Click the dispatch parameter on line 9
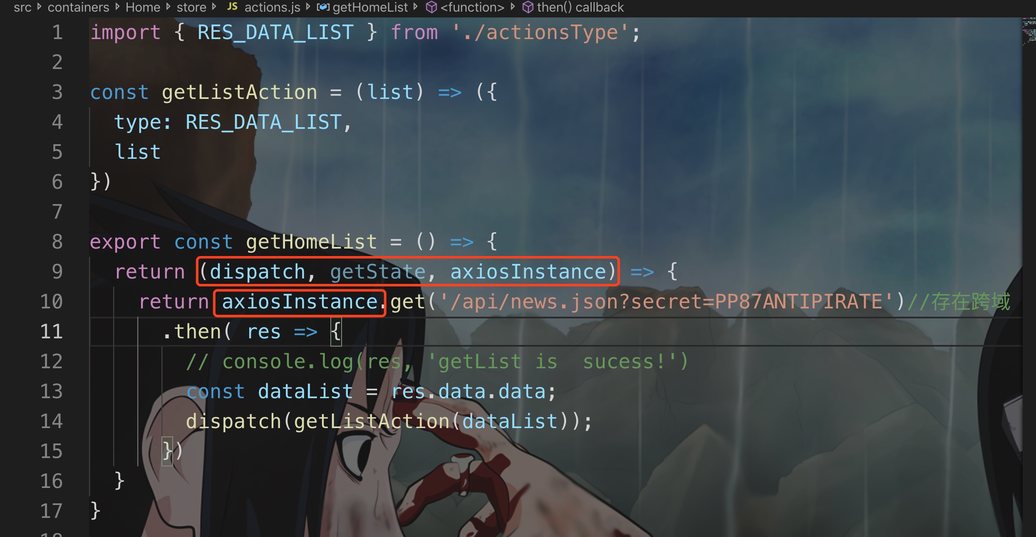 pos(257,271)
